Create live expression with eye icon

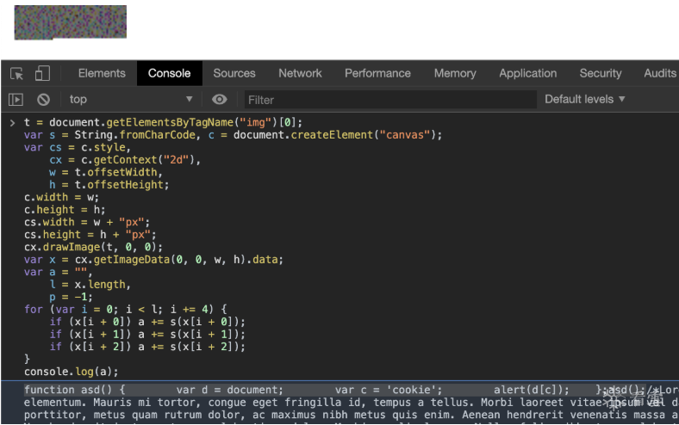pos(220,100)
